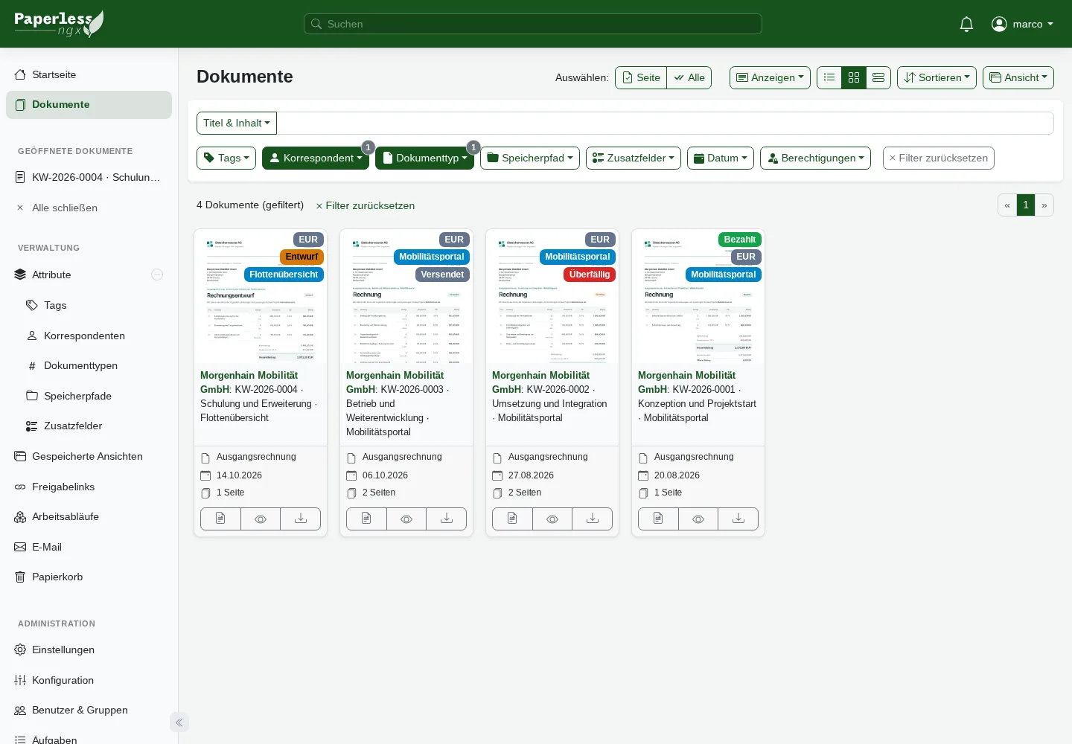
Task: Click the global Suchen search field
Action: point(533,24)
